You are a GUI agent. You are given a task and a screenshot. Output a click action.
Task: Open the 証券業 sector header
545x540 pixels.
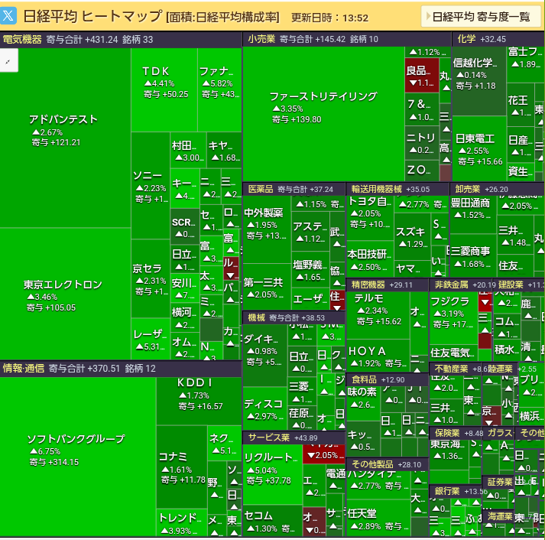point(498,482)
